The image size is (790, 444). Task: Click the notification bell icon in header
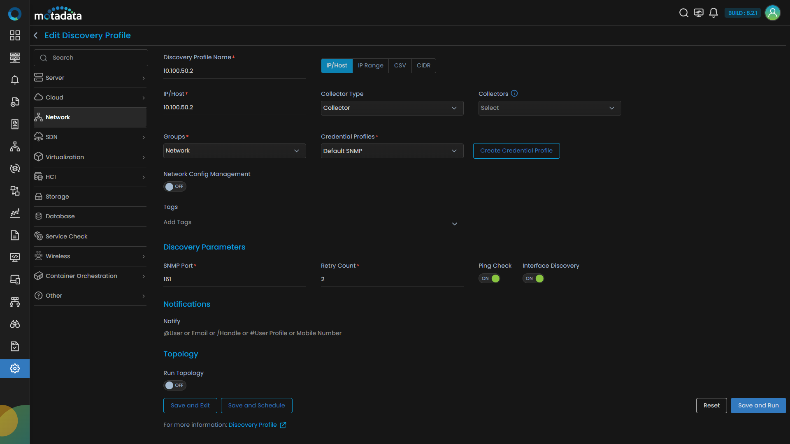[713, 13]
